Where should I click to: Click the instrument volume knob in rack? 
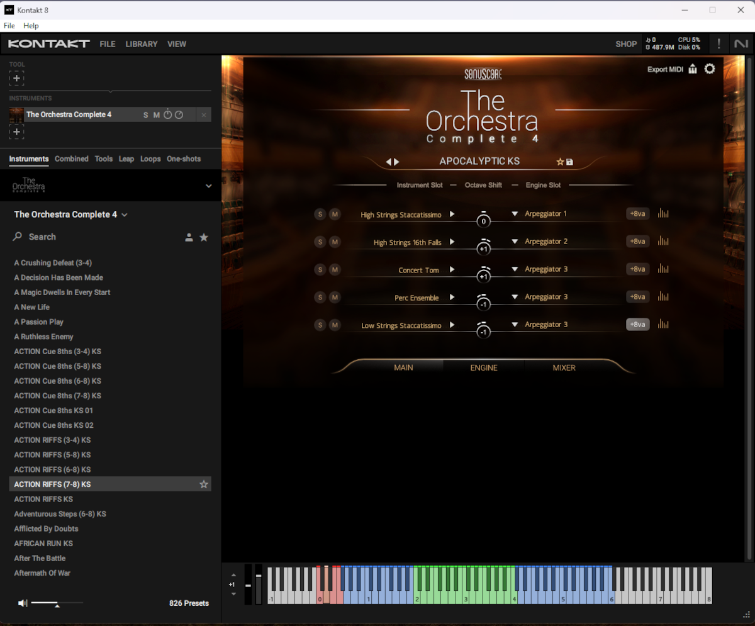pos(179,115)
